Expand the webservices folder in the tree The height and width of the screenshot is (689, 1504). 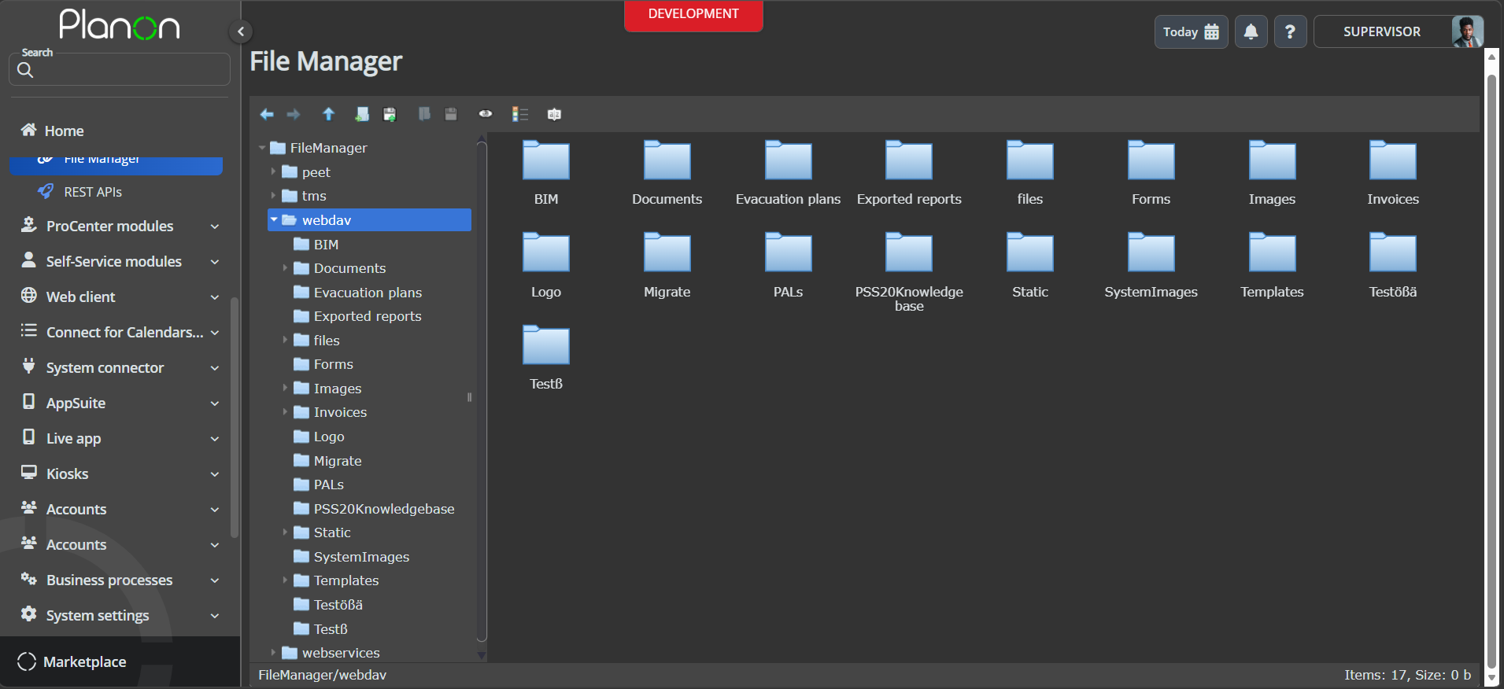[273, 653]
